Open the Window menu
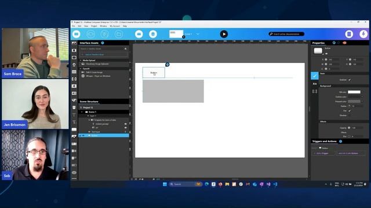The image size is (371, 208). [x=103, y=26]
